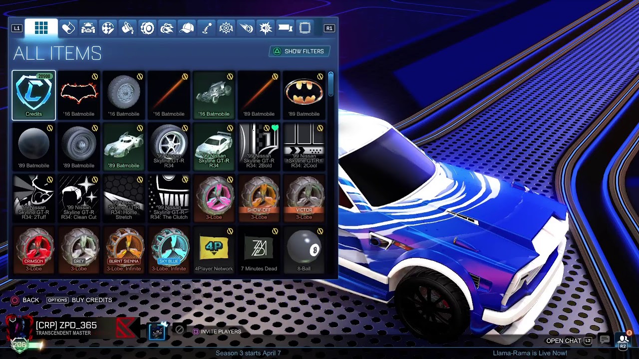Open the car Bodies tab
Viewport: 639px width, 359px height.
click(88, 28)
